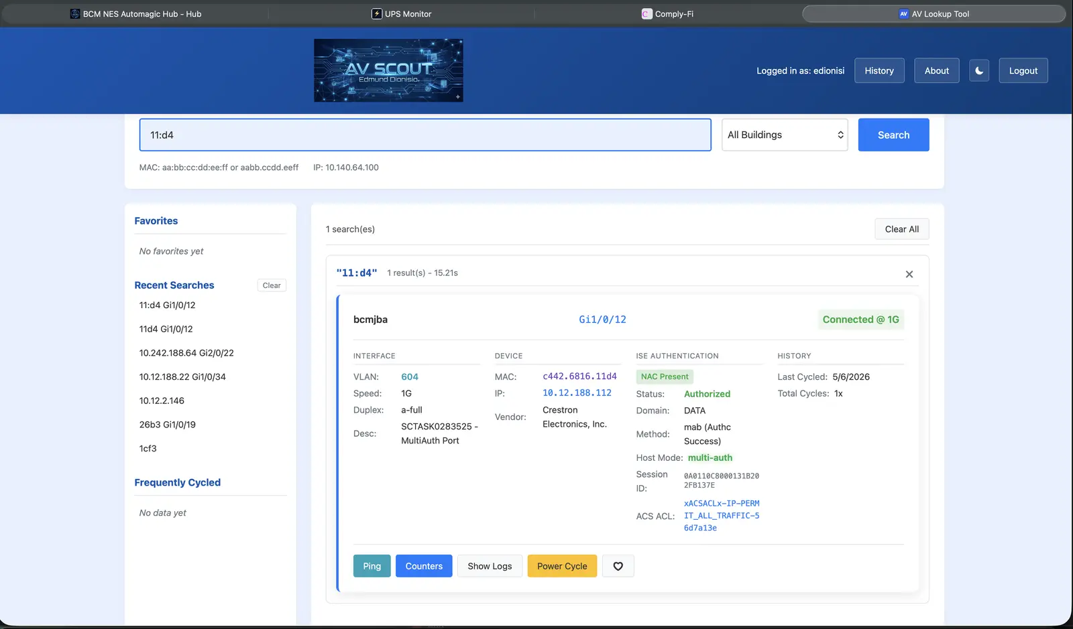The width and height of the screenshot is (1073, 629).
Task: Ping the device
Action: [x=372, y=566]
